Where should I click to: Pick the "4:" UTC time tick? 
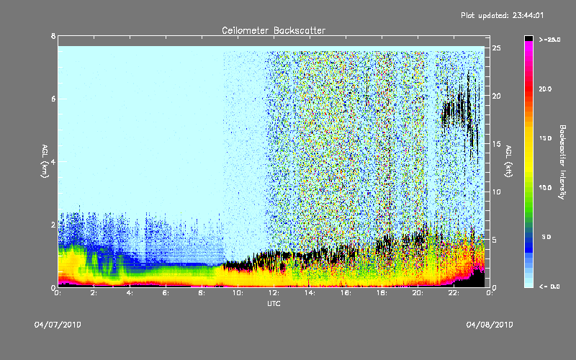130,293
